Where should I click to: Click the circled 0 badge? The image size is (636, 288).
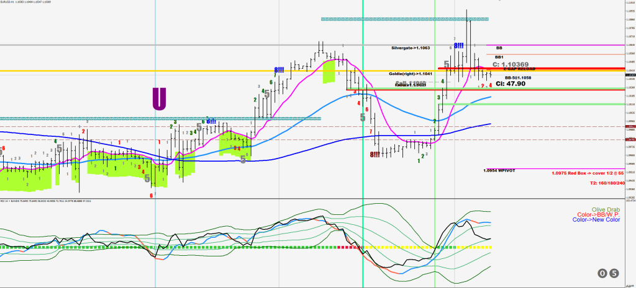(602, 273)
